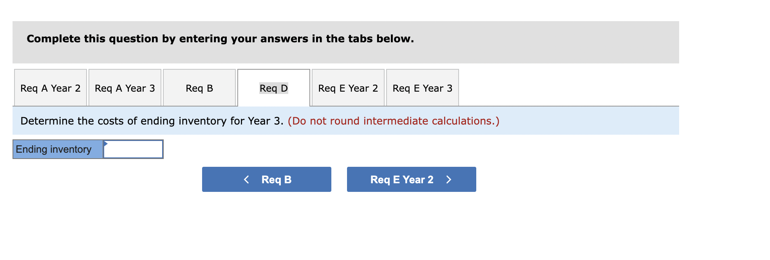Select the Req E Year 3 tab

(x=422, y=88)
